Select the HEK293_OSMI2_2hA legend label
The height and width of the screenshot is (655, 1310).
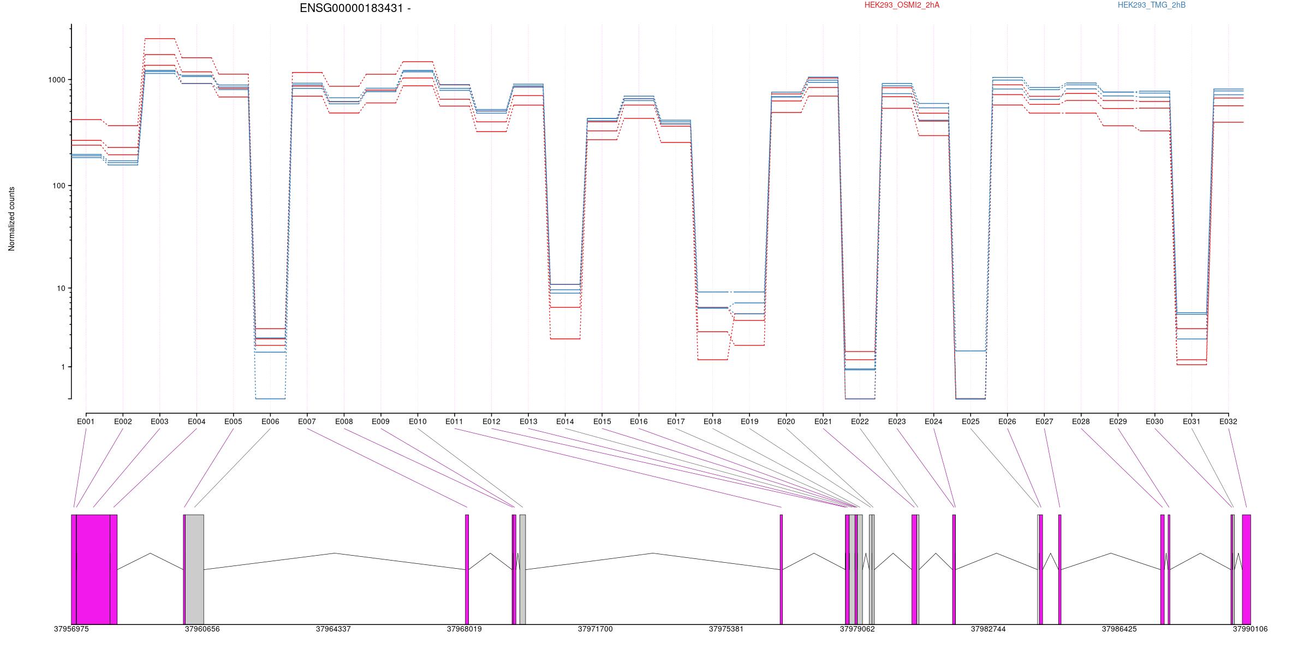(902, 5)
